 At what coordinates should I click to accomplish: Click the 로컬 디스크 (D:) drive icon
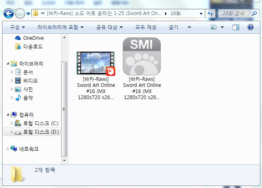pyautogui.click(x=18, y=132)
